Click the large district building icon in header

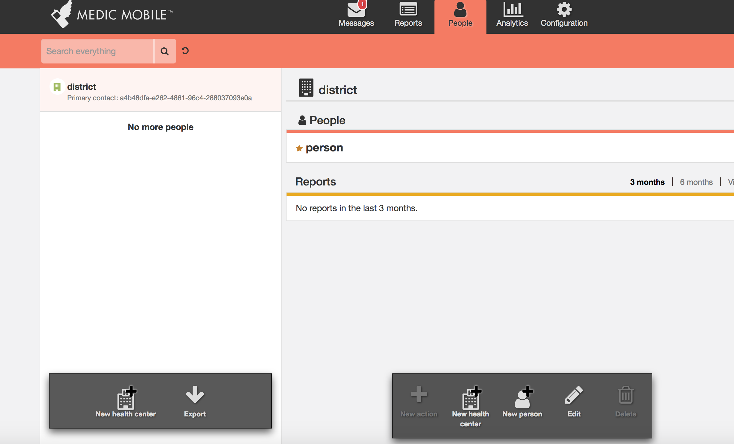tap(306, 88)
